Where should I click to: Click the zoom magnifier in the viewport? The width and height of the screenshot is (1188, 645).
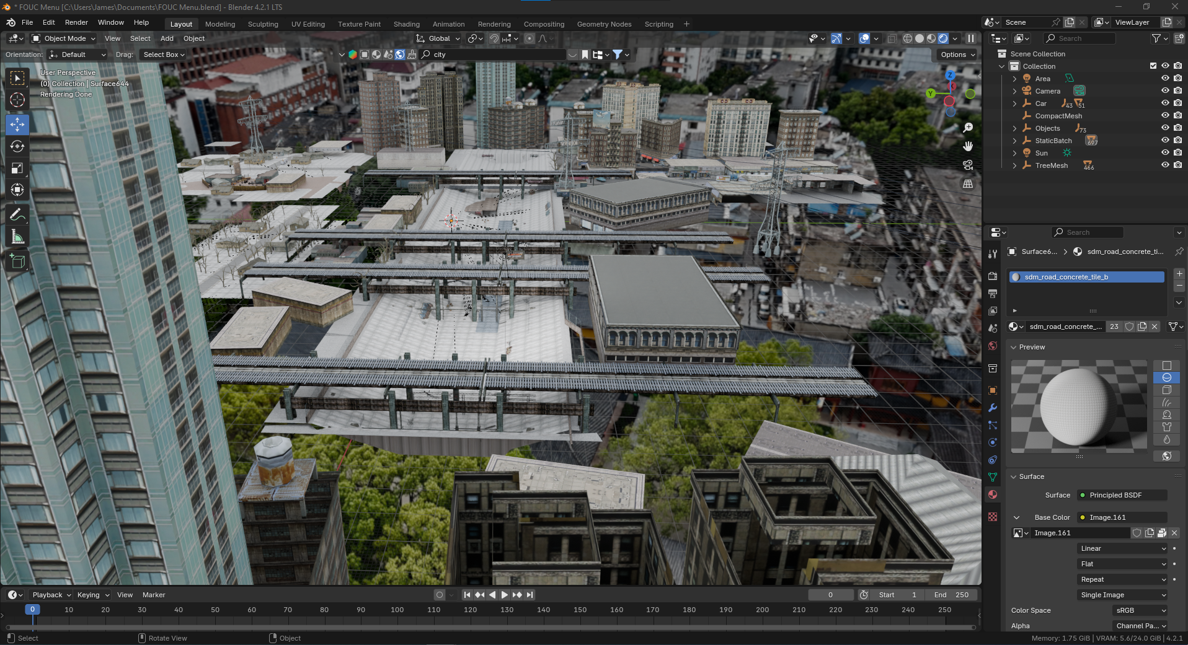pos(968,128)
